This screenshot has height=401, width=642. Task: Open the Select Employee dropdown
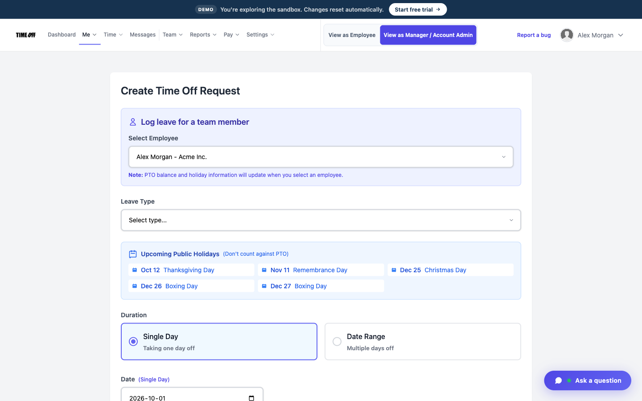(321, 157)
